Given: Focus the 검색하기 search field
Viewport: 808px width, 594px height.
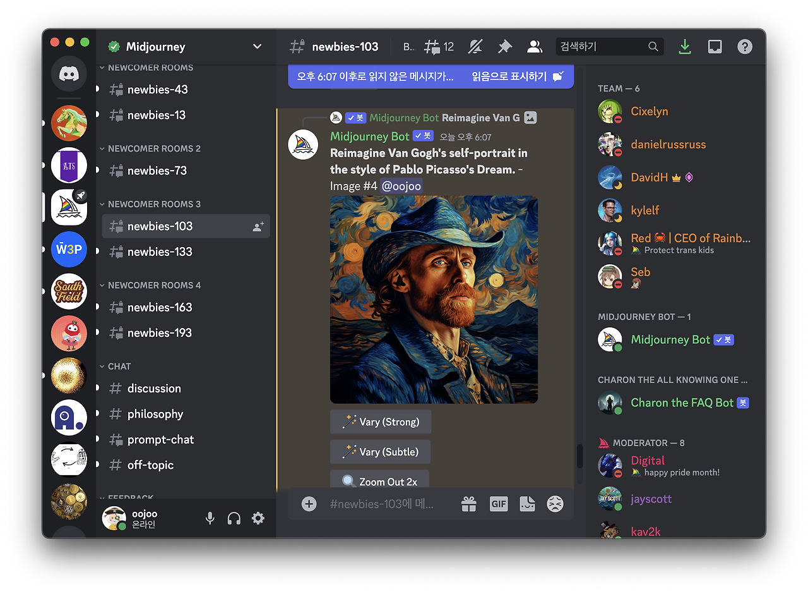Looking at the screenshot, I should pyautogui.click(x=609, y=46).
